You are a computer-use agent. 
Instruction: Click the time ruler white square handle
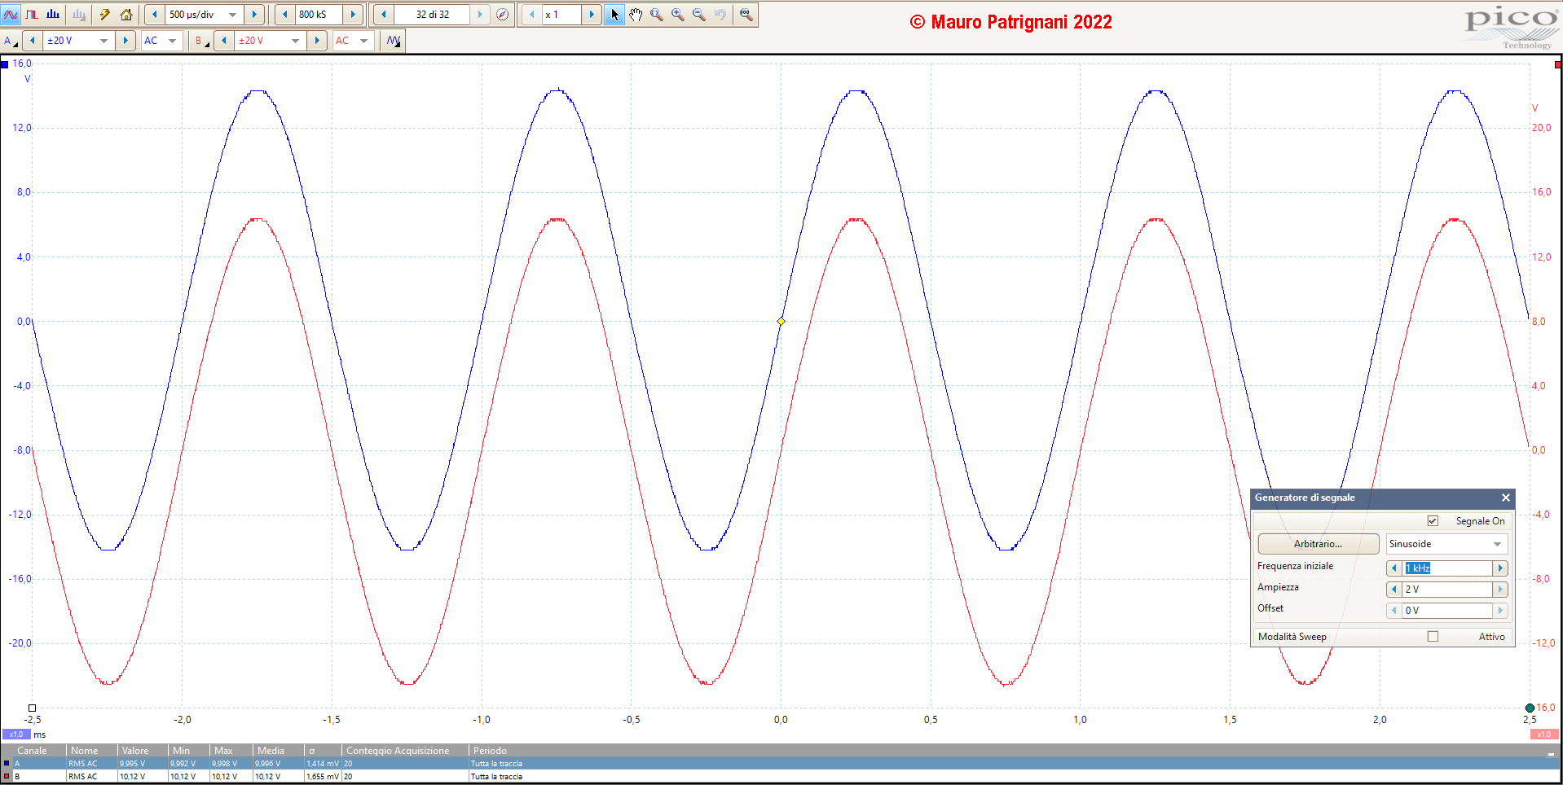tap(33, 708)
